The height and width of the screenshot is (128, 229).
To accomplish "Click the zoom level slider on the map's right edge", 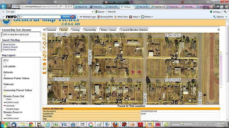I will [221, 70].
